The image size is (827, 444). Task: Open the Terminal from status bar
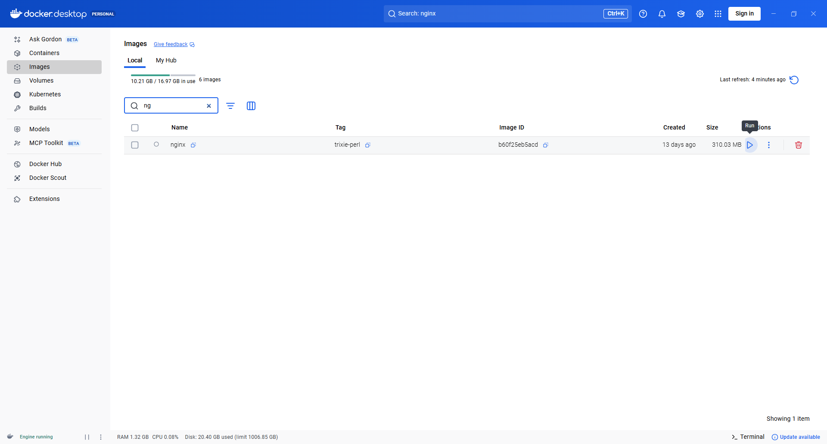pyautogui.click(x=748, y=437)
